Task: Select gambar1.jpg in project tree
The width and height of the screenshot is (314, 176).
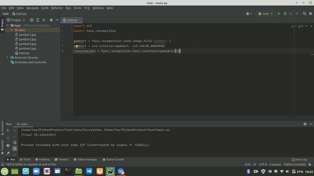Action: tap(26, 35)
